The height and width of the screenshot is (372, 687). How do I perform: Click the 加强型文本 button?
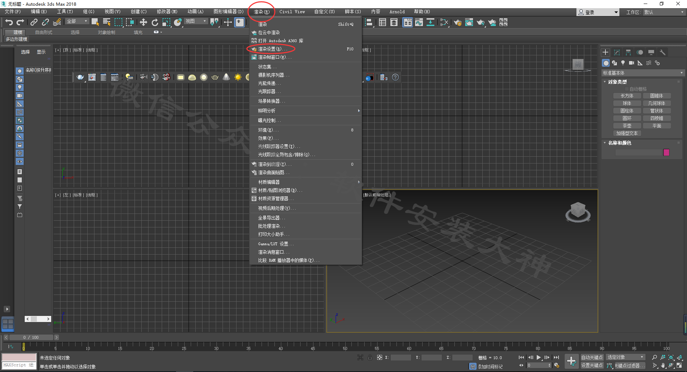pos(627,133)
